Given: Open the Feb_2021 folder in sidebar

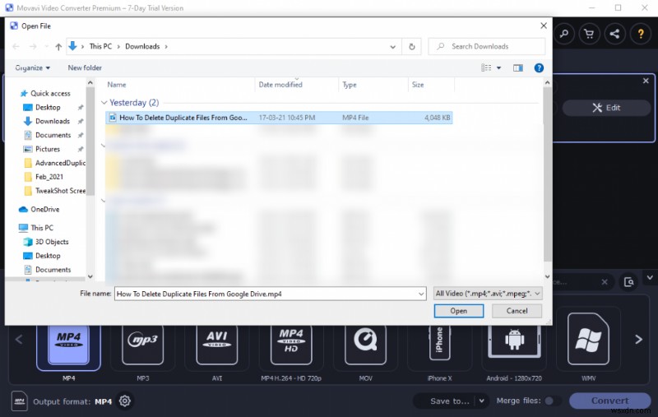Looking at the screenshot, I should click(x=44, y=177).
